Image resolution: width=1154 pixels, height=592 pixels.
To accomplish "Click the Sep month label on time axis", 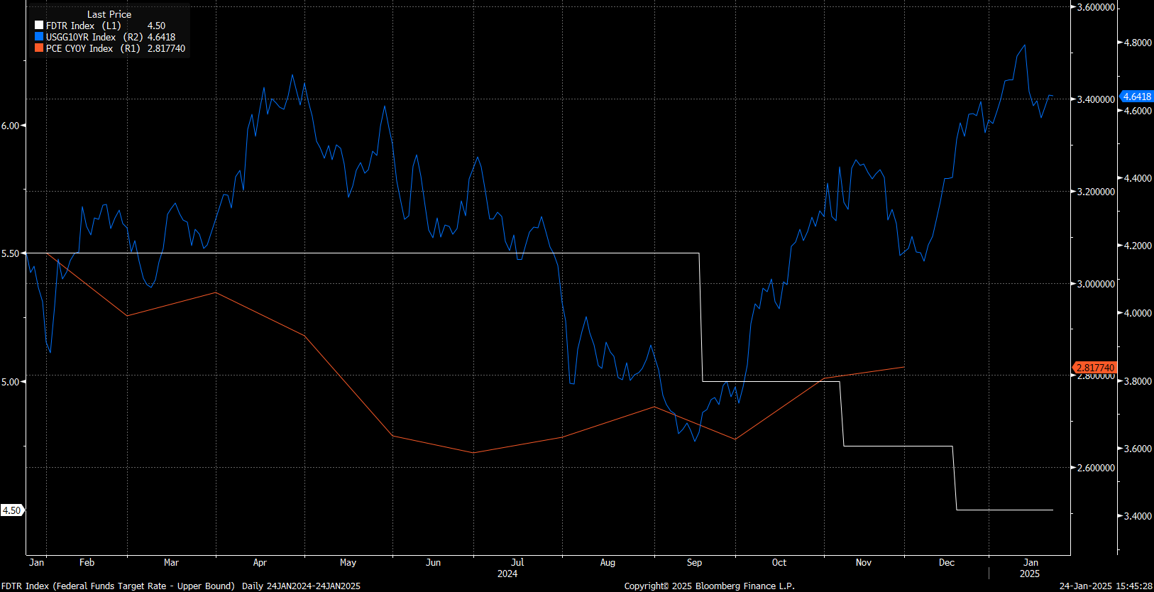I will (694, 562).
